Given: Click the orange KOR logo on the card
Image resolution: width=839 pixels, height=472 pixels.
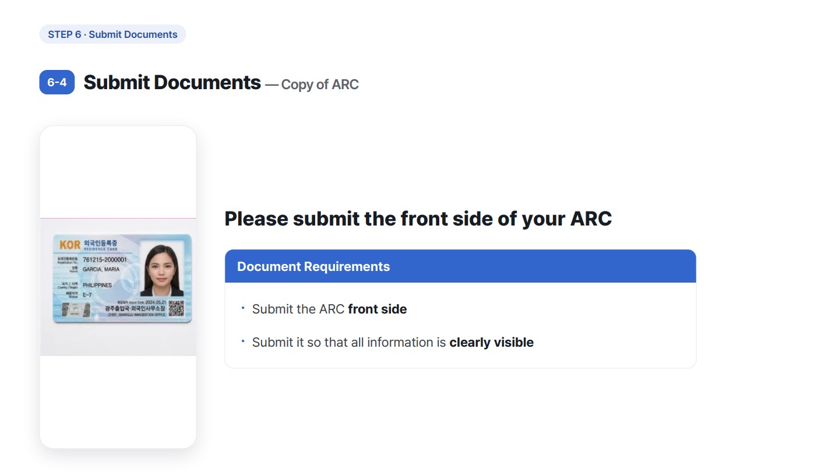Looking at the screenshot, I should pos(70,244).
